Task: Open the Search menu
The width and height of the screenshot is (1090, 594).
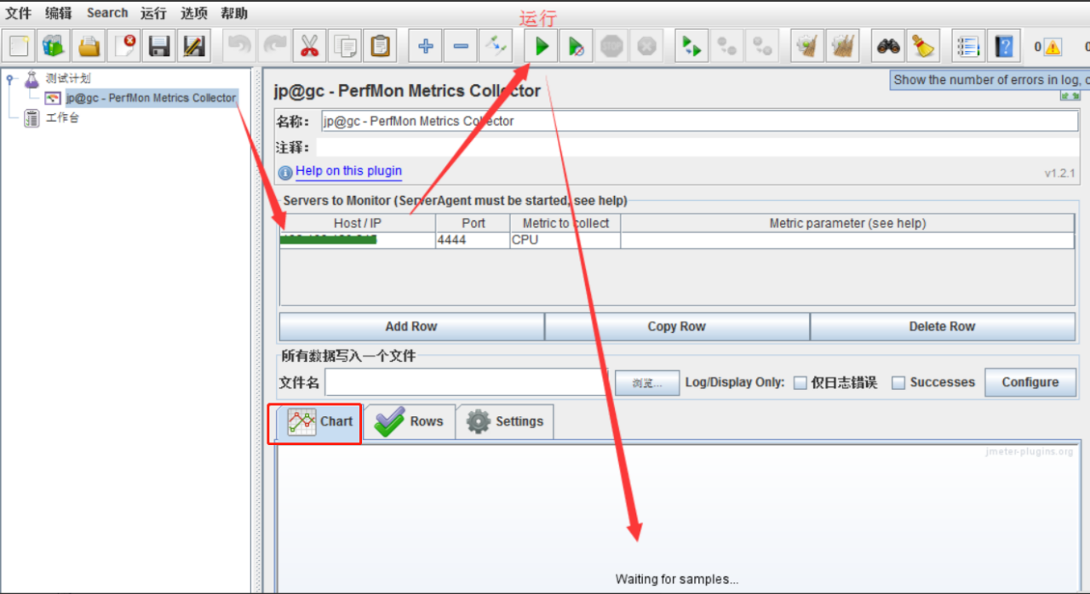Action: [107, 13]
